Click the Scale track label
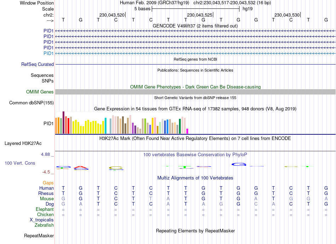 click(48, 9)
